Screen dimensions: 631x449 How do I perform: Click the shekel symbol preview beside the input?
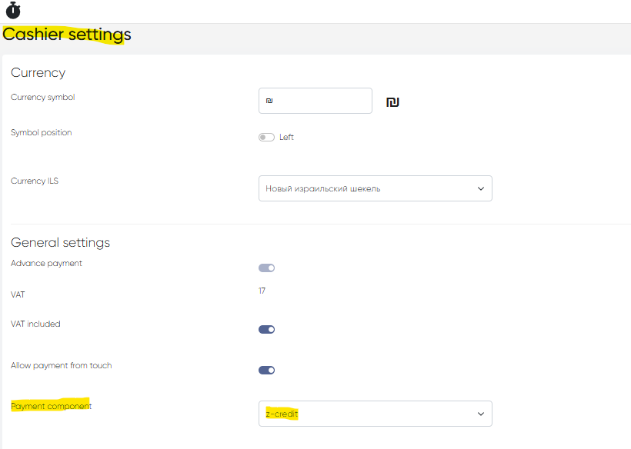coord(392,102)
